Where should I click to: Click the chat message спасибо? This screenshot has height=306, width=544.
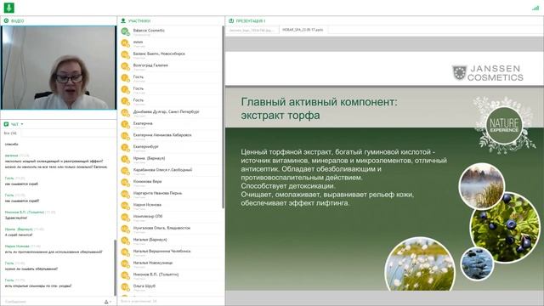coord(11,144)
